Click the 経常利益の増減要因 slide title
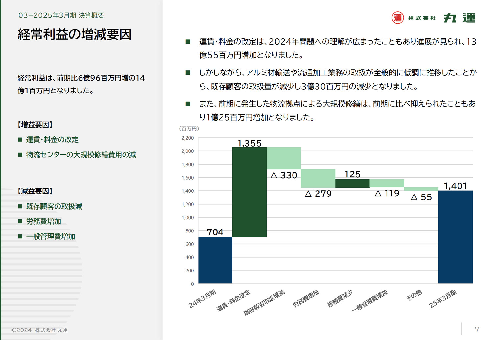The image size is (493, 340). coord(75,34)
